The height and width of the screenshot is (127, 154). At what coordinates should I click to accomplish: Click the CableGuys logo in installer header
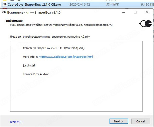pos(145,24)
